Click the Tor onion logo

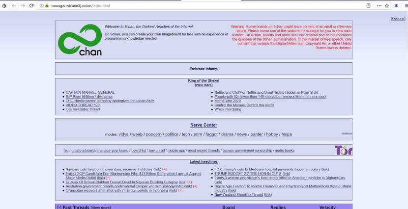[343, 150]
